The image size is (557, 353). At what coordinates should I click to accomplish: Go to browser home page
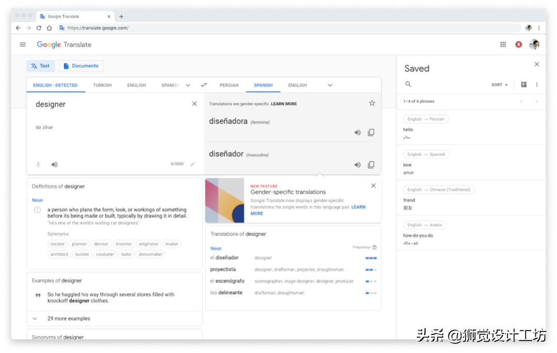50,28
